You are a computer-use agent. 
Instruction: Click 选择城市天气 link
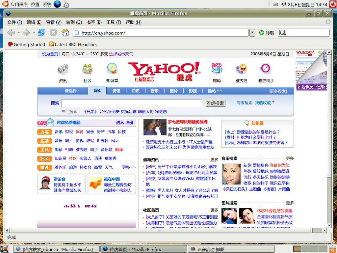tap(121, 54)
